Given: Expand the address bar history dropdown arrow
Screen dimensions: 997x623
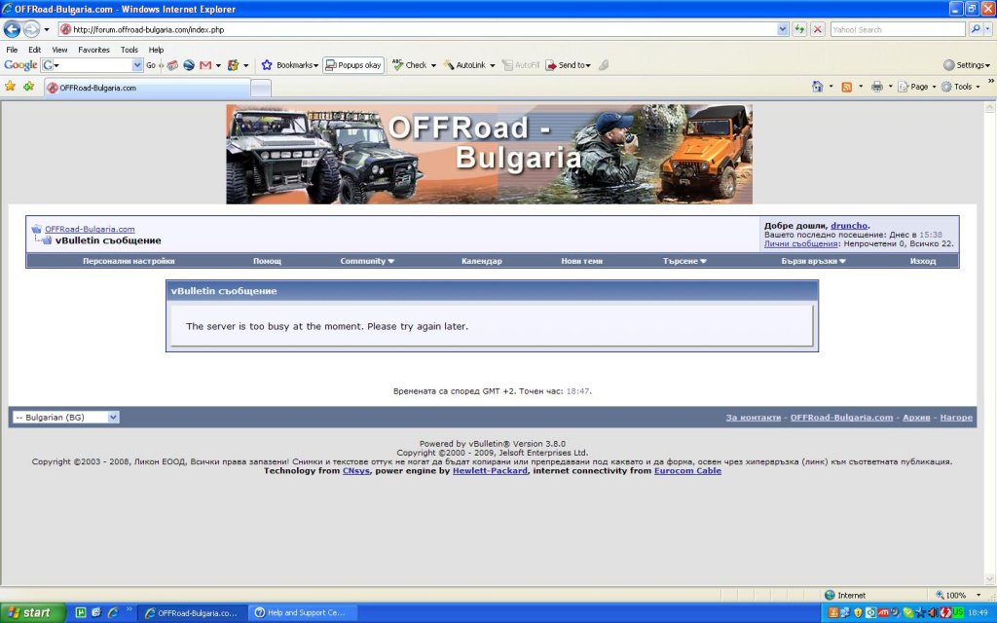Looking at the screenshot, I should coord(783,29).
